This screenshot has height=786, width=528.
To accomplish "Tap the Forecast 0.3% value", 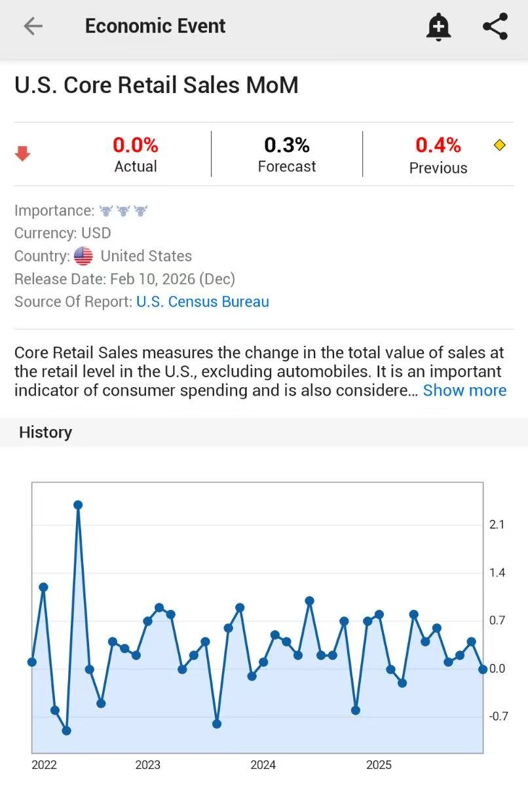I will [287, 145].
